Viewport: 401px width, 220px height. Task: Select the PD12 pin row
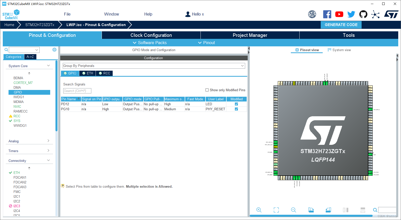click(x=154, y=104)
